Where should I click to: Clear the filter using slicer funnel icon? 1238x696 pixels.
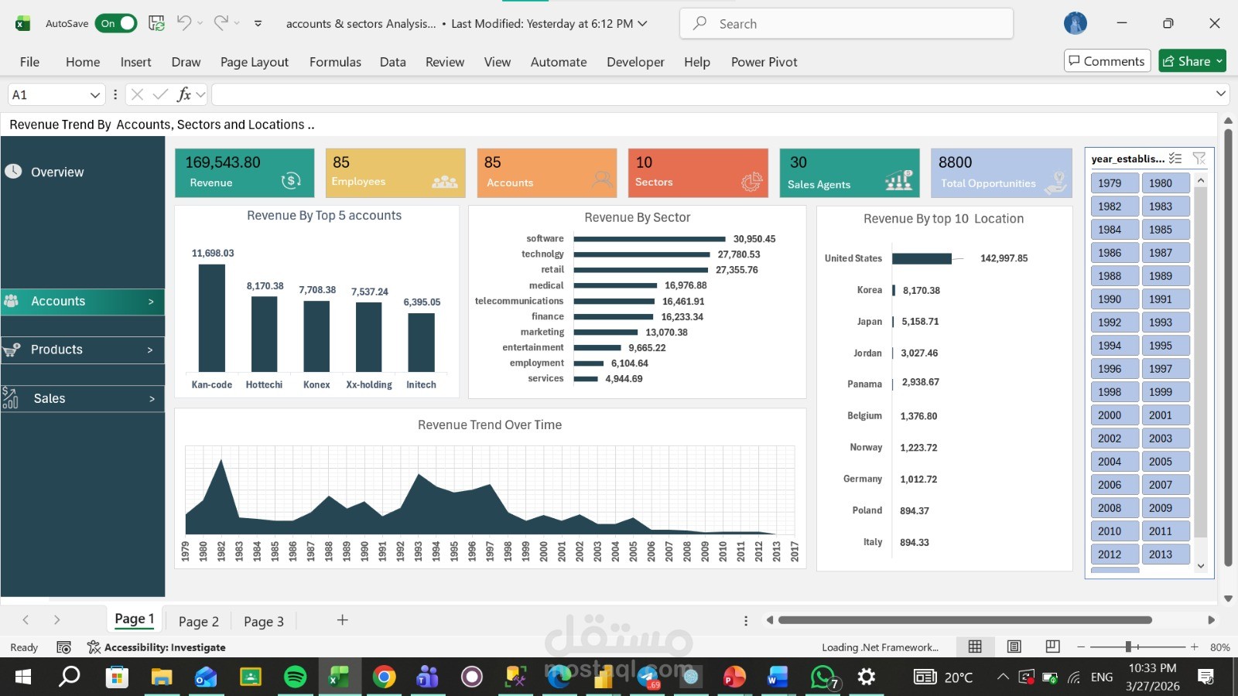[x=1199, y=158]
